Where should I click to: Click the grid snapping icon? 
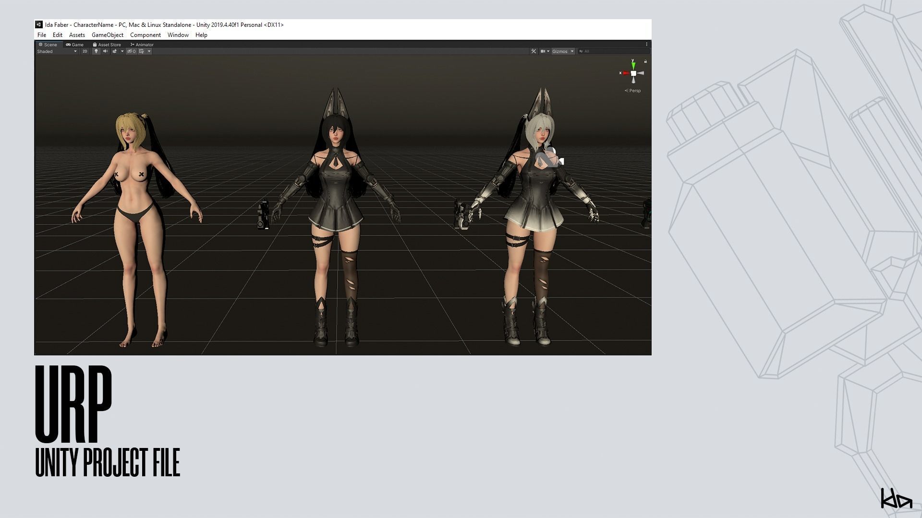142,51
